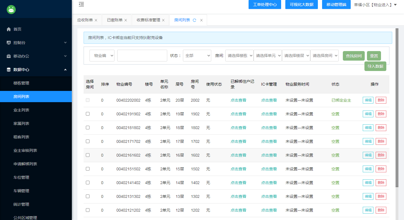Screen dimensions: 404x220
Task: Select the checkbox for room 00402141402
Action: pos(88,182)
